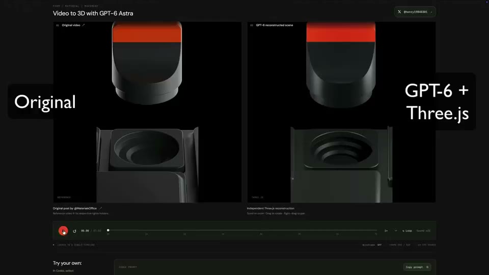Click inside the Three.js reconstructed 3D viewport
Image resolution: width=489 pixels, height=275 pixels.
tap(341, 112)
